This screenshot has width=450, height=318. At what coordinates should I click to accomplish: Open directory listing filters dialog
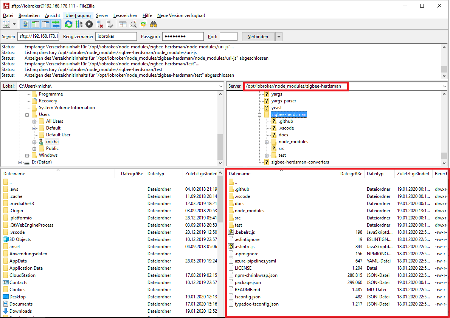123,25
